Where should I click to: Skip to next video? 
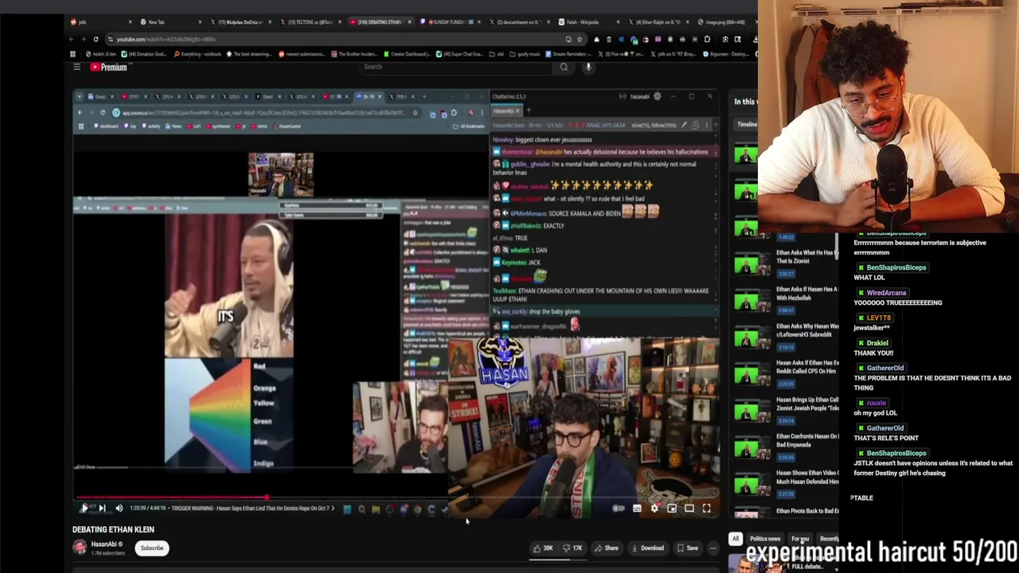[102, 508]
